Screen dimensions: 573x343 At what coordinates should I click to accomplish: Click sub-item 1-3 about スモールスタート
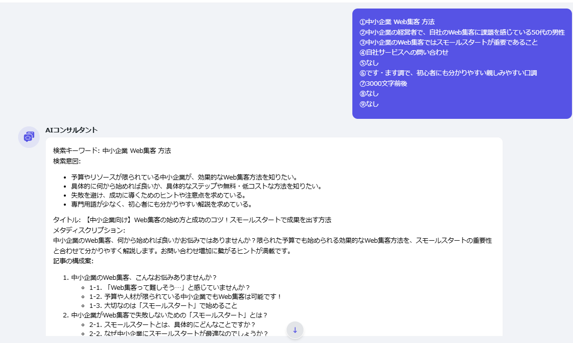163,305
